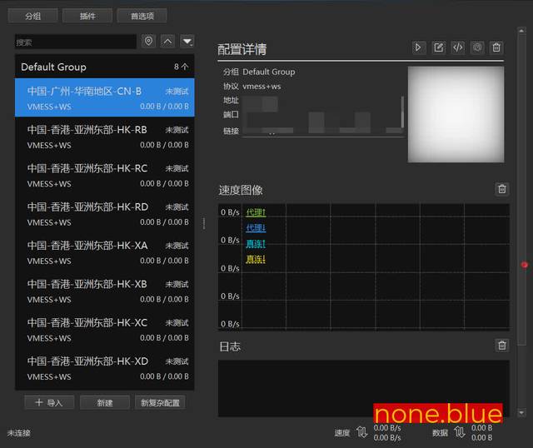Click the locate current connection pin icon
The image size is (533, 448).
(149, 41)
